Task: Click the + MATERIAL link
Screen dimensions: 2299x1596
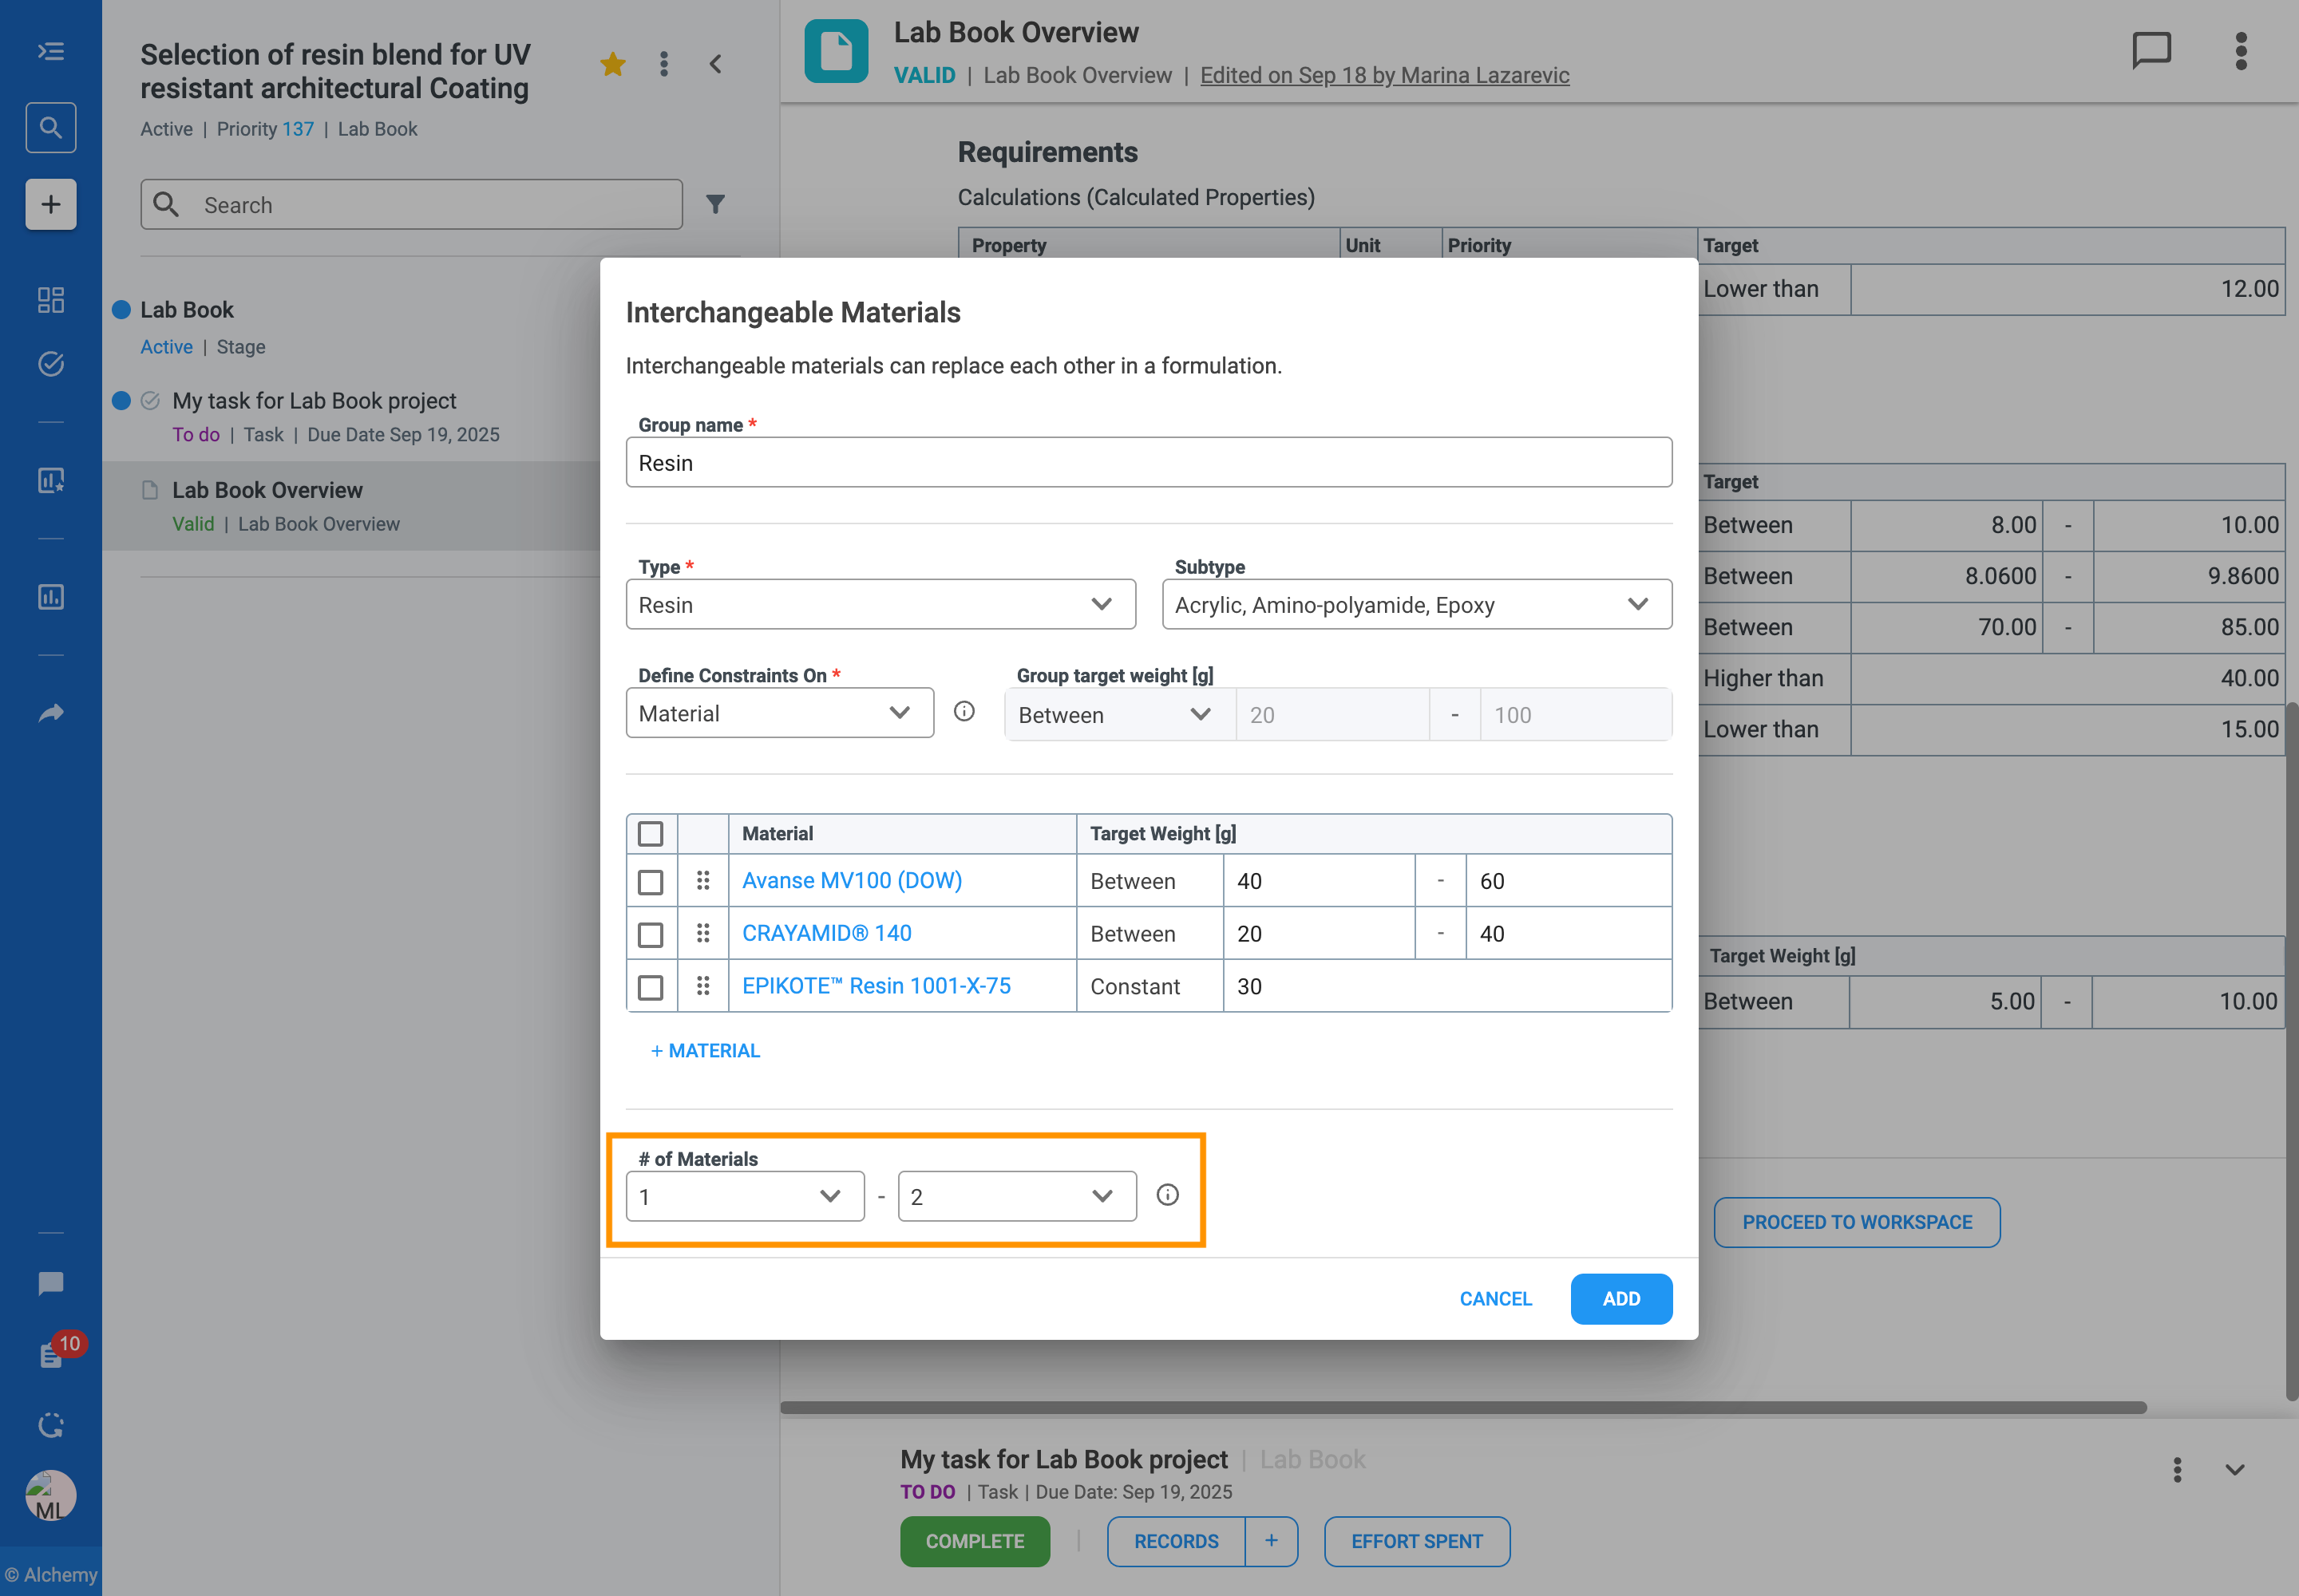Action: tap(706, 1050)
